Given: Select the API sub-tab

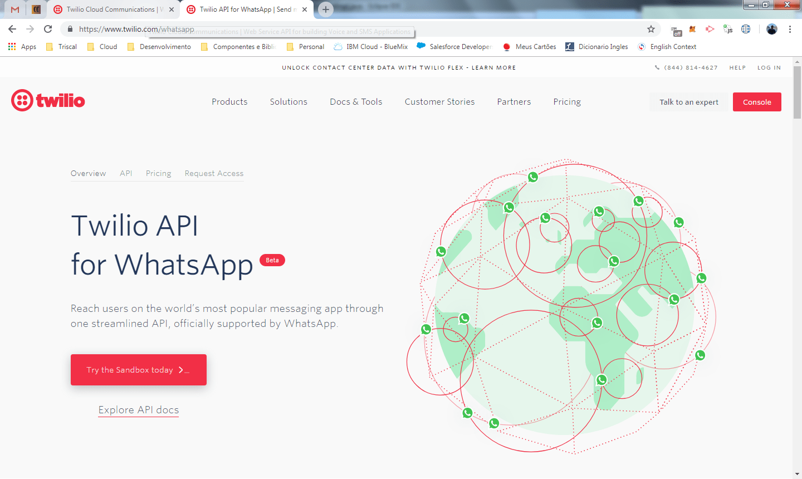Looking at the screenshot, I should coord(126,173).
